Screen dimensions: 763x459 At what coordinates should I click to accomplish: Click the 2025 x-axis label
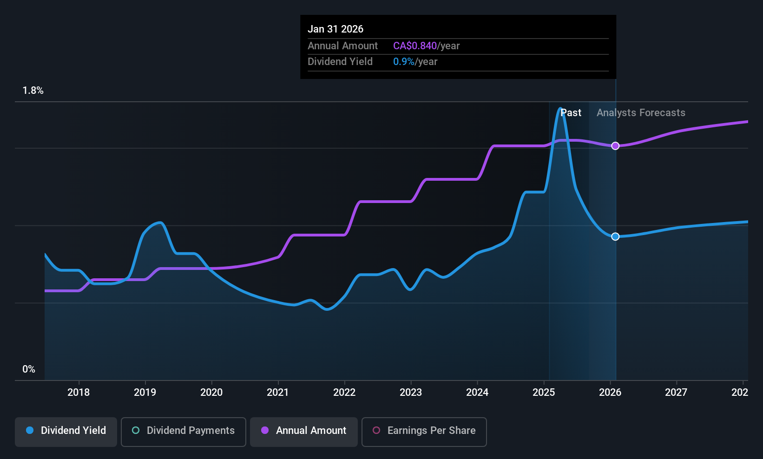[544, 393]
